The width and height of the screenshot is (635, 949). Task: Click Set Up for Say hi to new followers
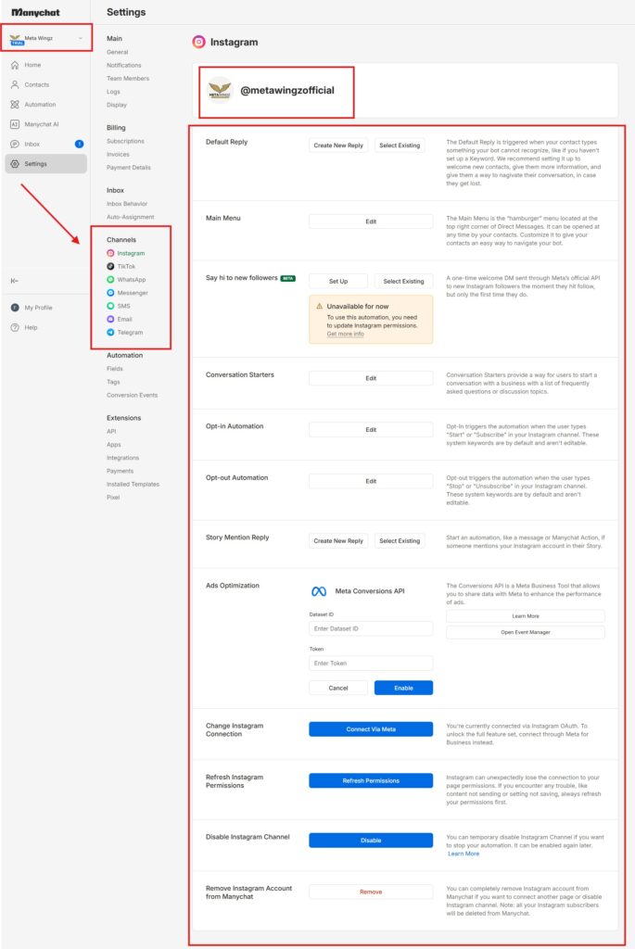(x=338, y=282)
